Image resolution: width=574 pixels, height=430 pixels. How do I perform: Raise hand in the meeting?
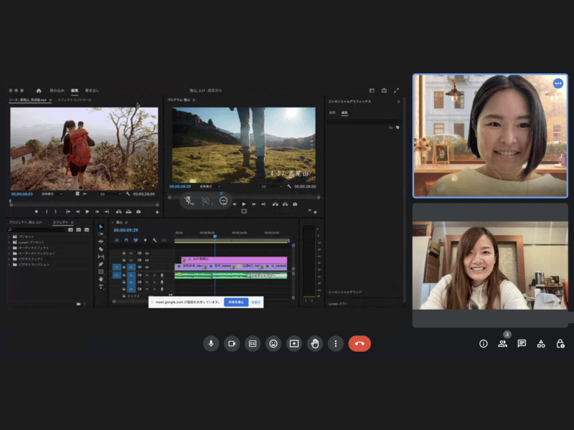(314, 343)
